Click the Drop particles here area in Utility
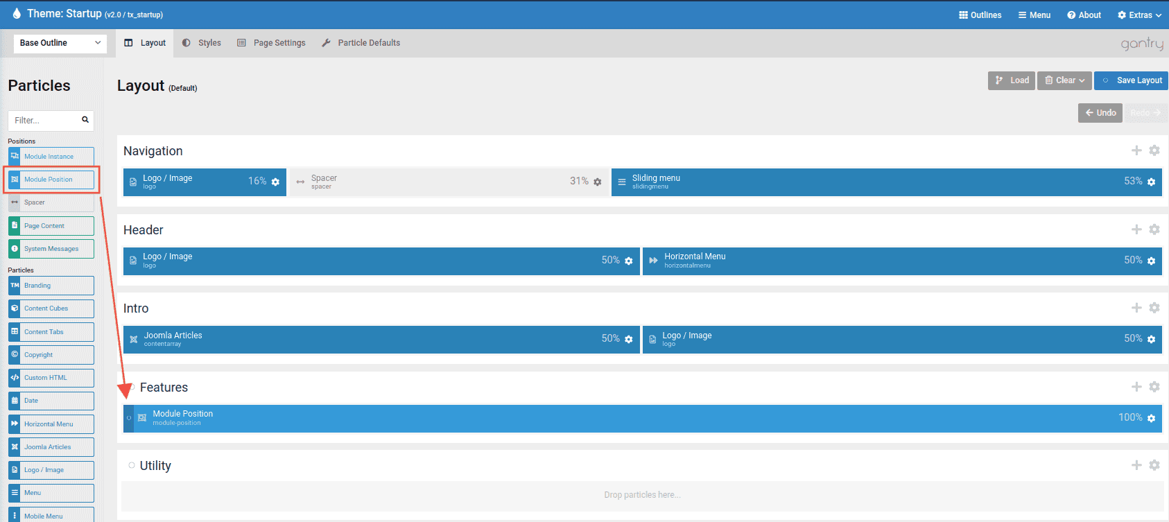The image size is (1169, 522). tap(642, 495)
